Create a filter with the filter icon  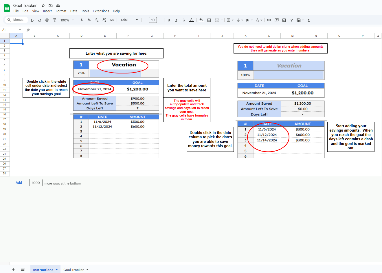[x=291, y=20]
